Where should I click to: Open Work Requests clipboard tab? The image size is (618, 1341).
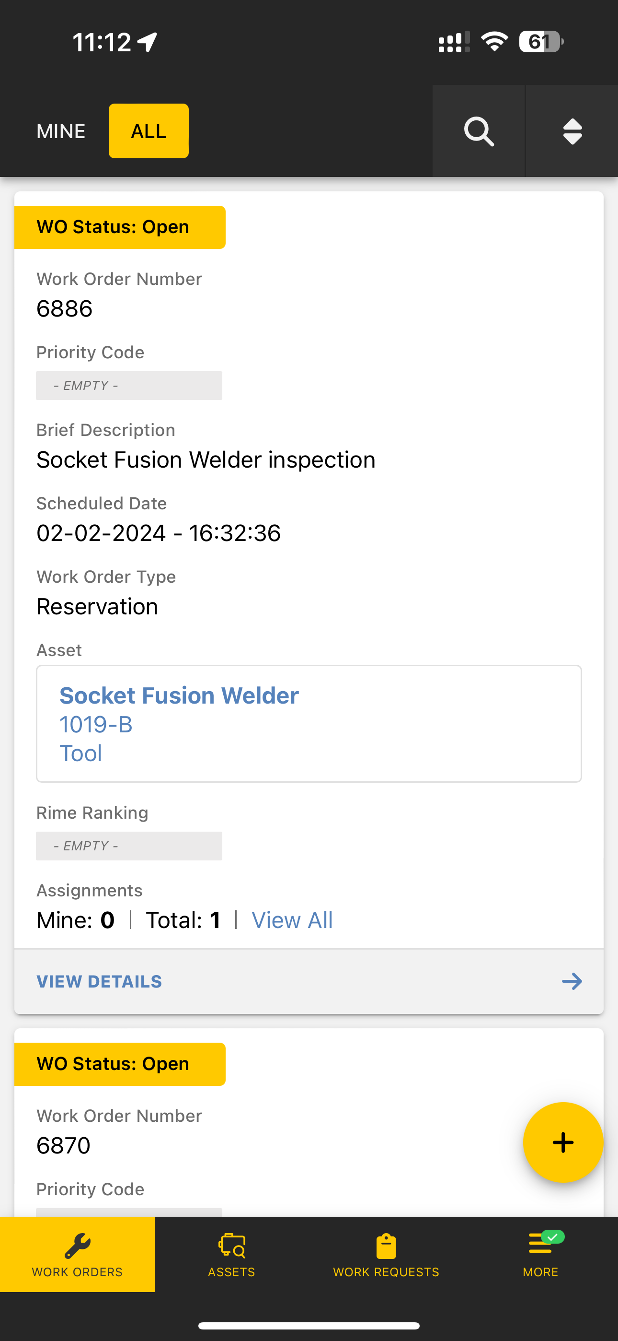pos(386,1255)
